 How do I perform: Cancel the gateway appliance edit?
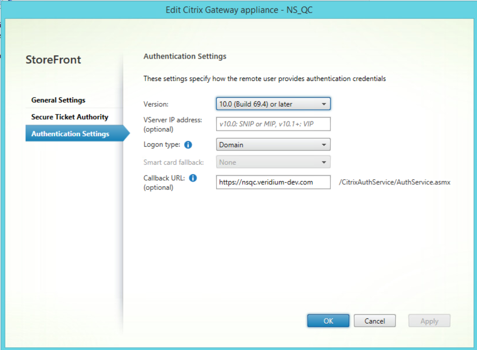pos(375,321)
